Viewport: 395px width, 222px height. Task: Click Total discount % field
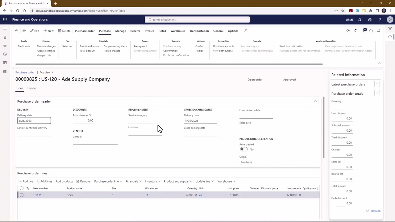83,121
